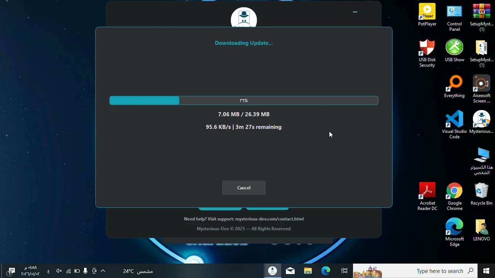
Task: Open Everything search shortcut
Action: 454,86
